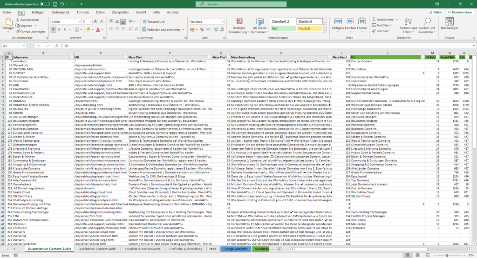This screenshot has width=477, height=258.
Task: Click the red font color A
Action: [x=98, y=30]
